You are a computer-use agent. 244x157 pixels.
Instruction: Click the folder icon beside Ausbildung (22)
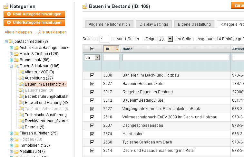[x=21, y=78]
